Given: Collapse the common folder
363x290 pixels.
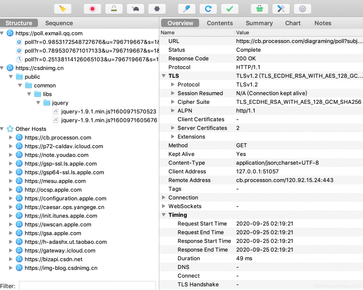Looking at the screenshot, I should 20,85.
